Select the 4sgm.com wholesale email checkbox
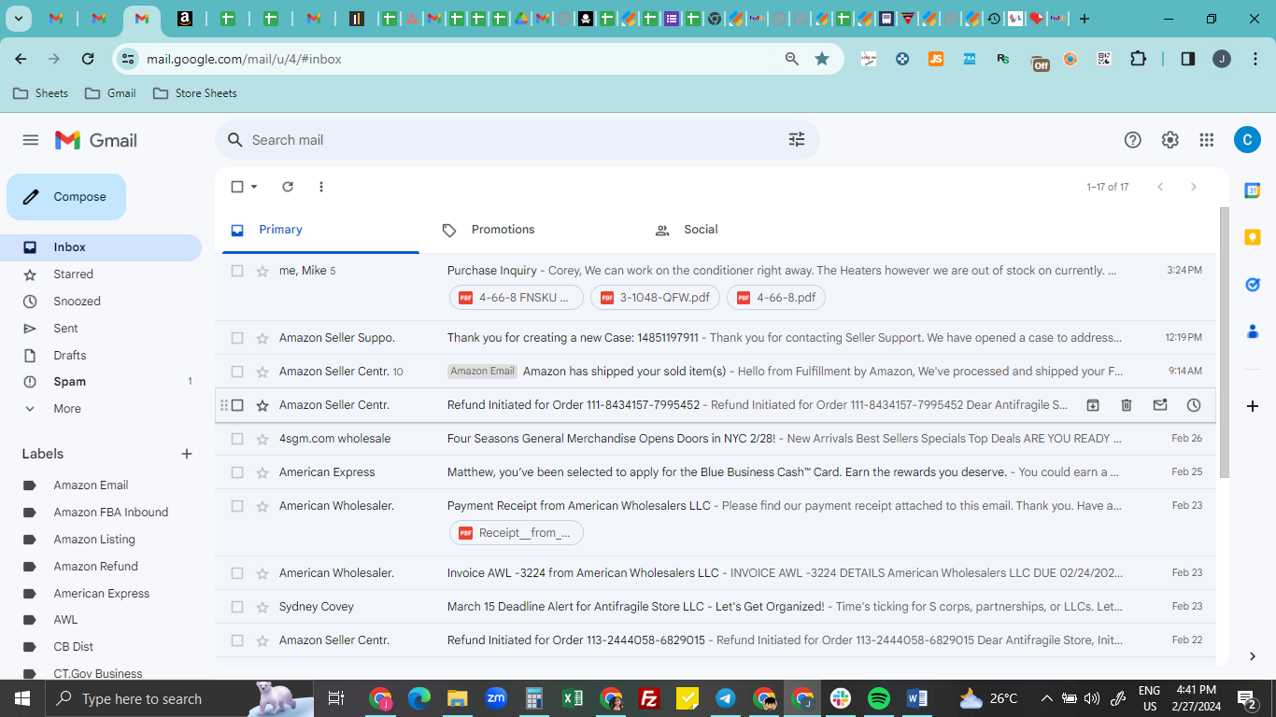The height and width of the screenshot is (717, 1276). point(237,439)
